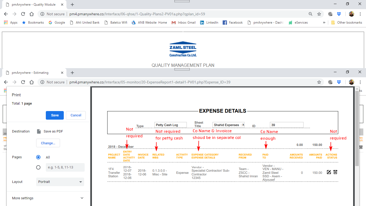Switch to pmAnywhere - Quality Module tab
Image resolution: width=366 pixels, height=206 pixels.
point(33,5)
